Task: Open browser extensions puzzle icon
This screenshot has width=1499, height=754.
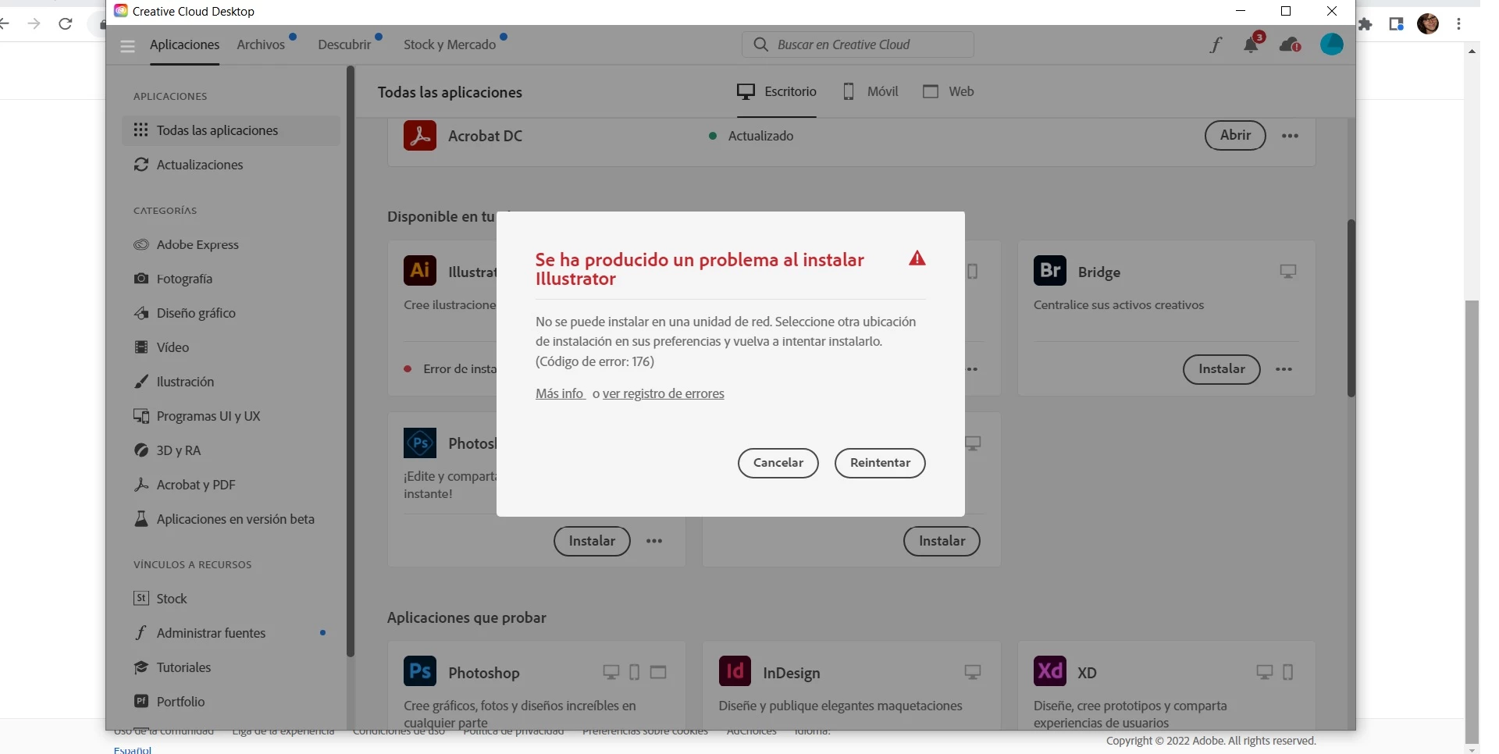Action: pyautogui.click(x=1365, y=24)
